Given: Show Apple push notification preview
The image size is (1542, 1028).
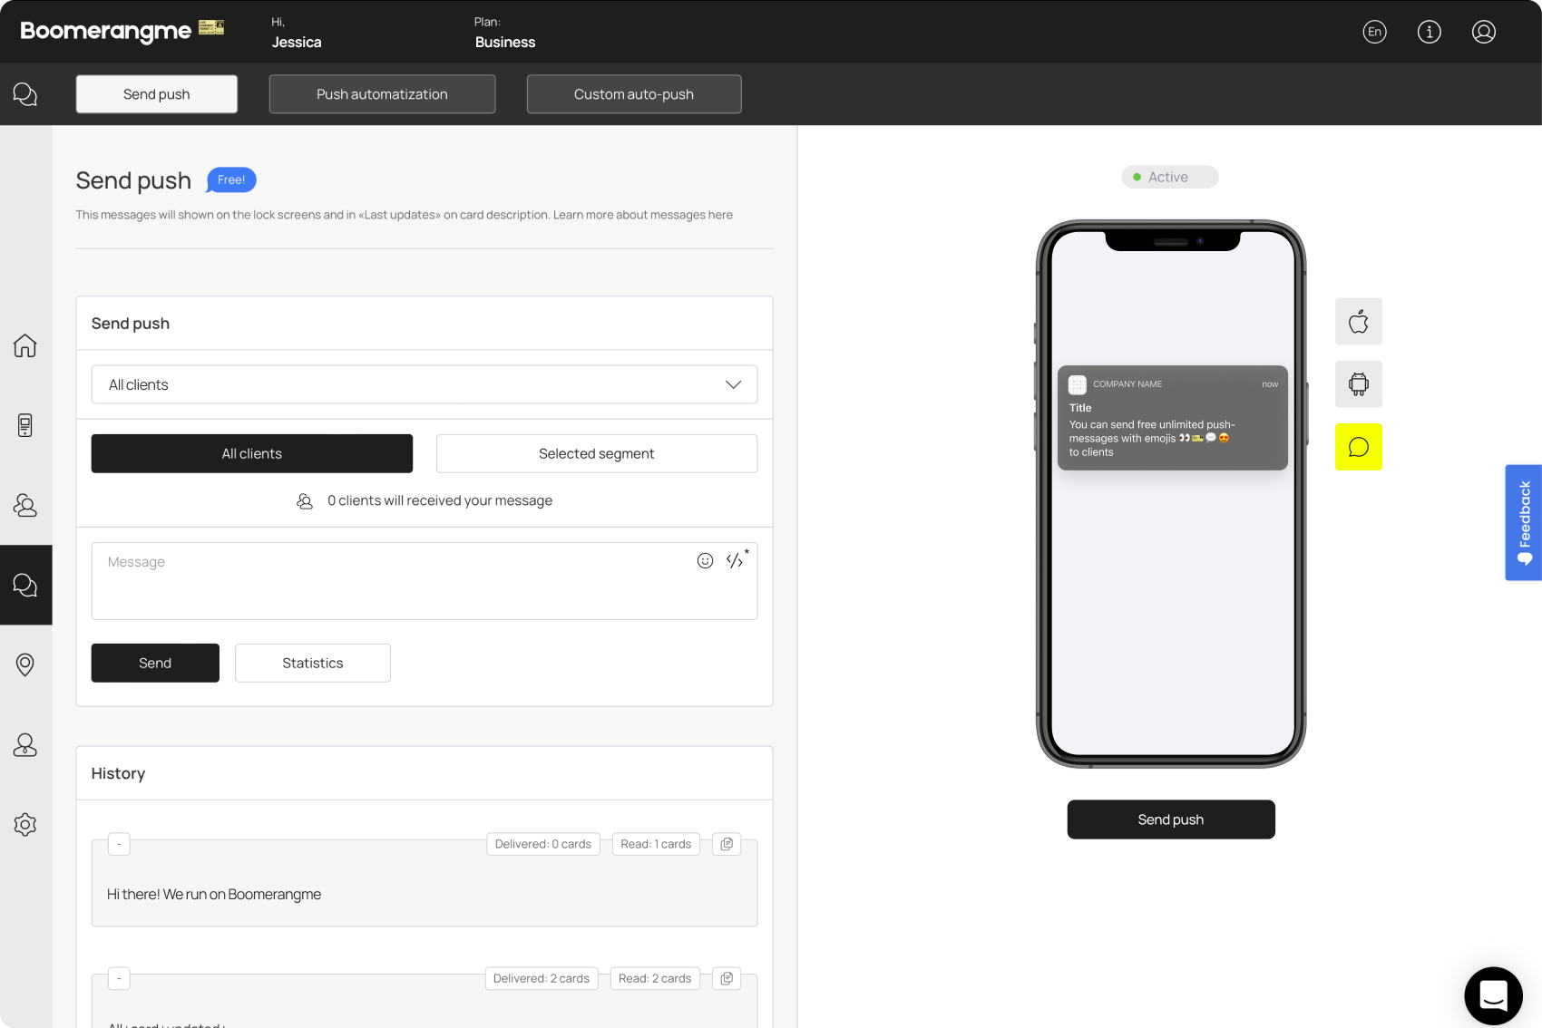Looking at the screenshot, I should (x=1358, y=321).
